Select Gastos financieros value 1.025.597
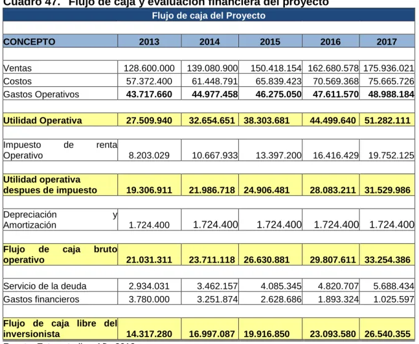 point(394,299)
